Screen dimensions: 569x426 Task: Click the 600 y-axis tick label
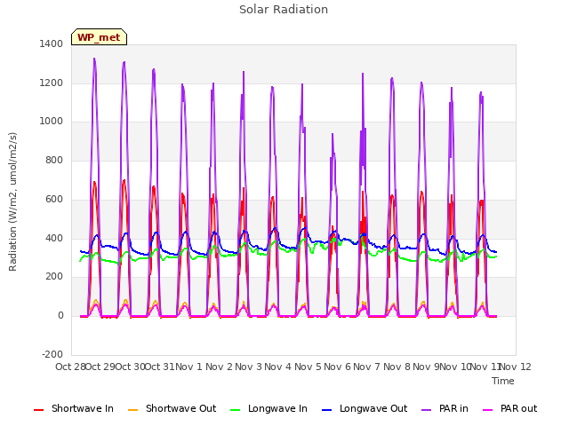[x=54, y=199]
